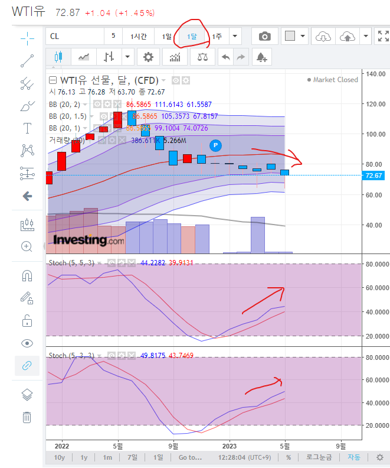Open the Stoch (5, 5, 3) dropdown arrow
The height and width of the screenshot is (468, 390).
[x=99, y=263]
